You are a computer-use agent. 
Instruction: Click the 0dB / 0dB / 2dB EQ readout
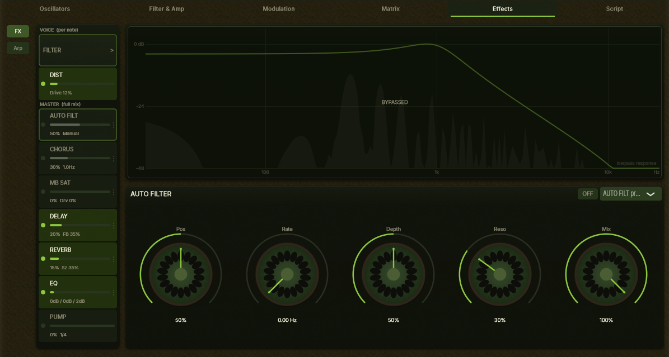click(67, 301)
